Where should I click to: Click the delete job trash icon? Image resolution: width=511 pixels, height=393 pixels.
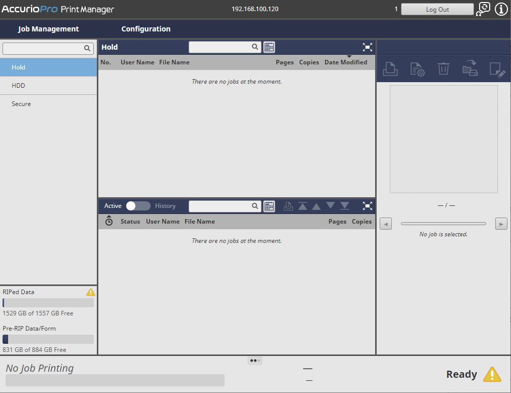point(443,69)
